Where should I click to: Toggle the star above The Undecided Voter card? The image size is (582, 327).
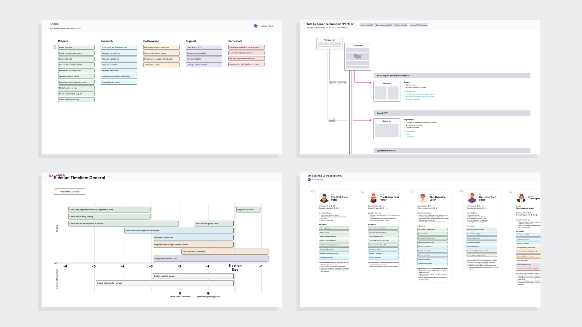click(x=461, y=192)
